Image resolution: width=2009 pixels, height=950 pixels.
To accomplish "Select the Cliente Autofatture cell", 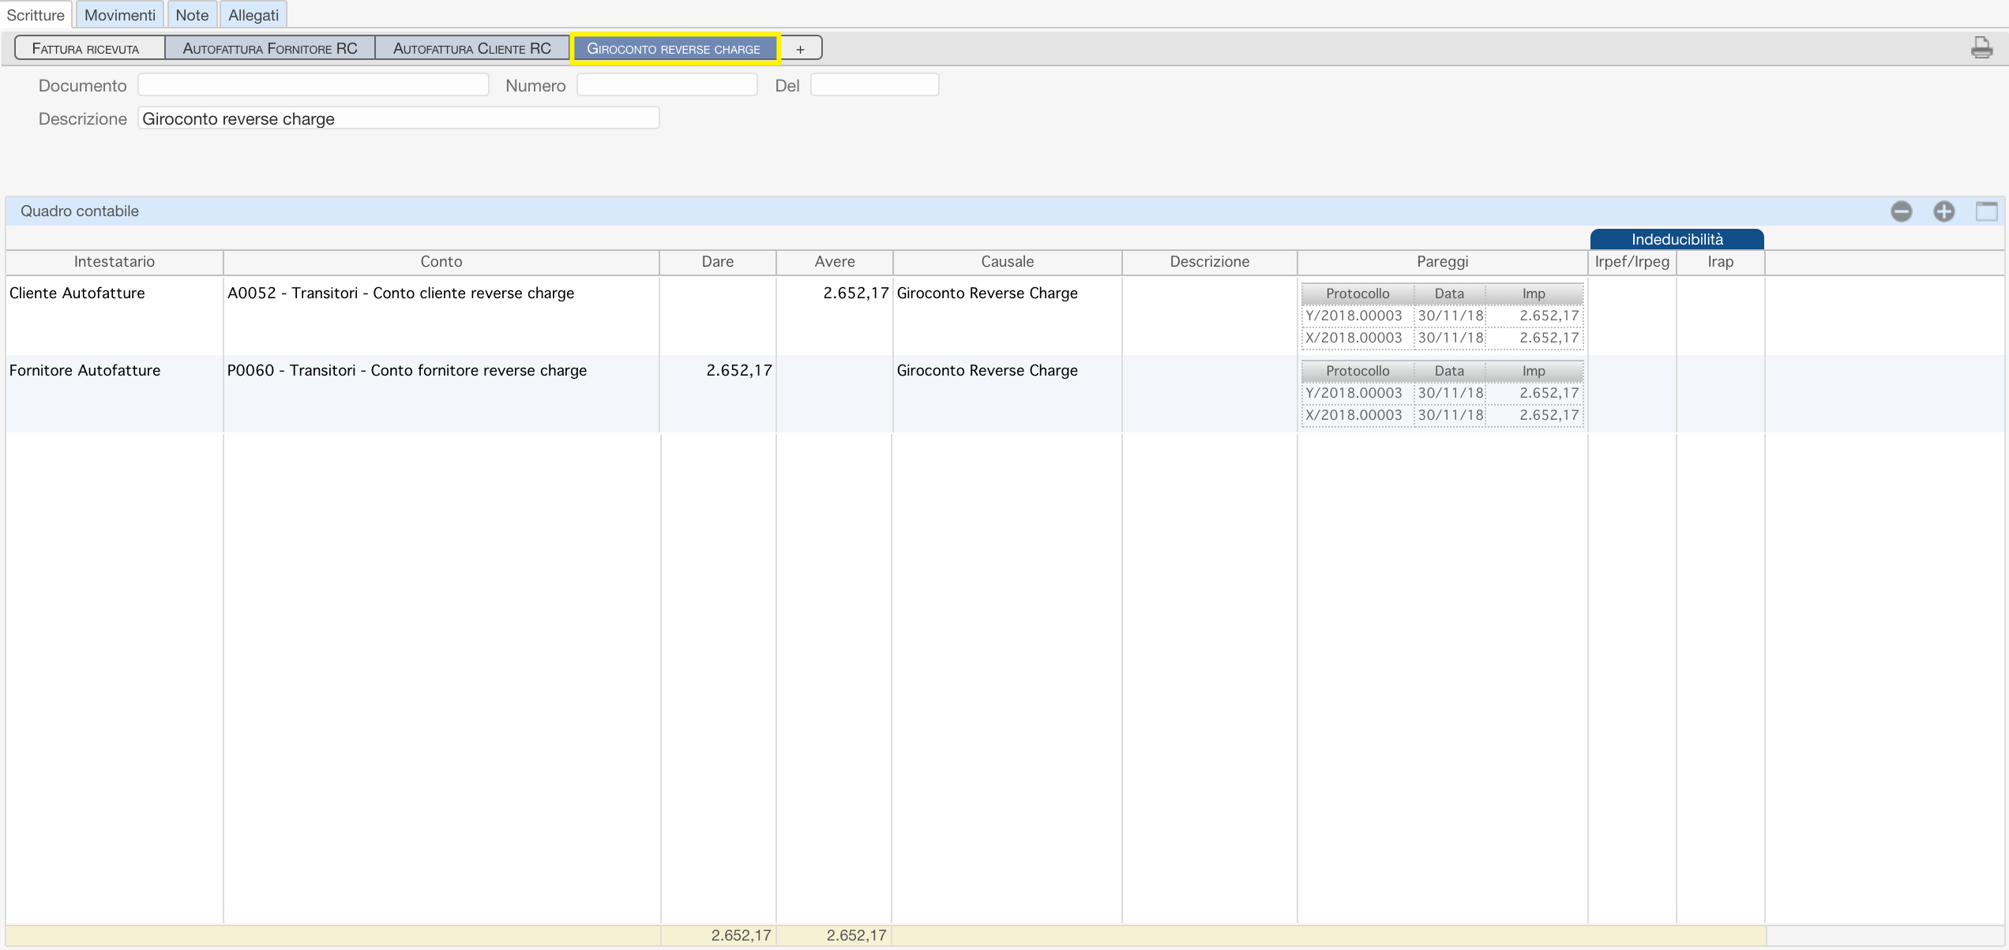I will tap(115, 315).
